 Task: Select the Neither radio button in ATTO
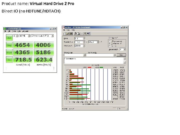click(x=110, y=46)
